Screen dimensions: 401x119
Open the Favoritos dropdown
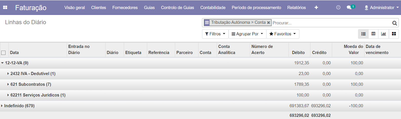[x=282, y=34]
